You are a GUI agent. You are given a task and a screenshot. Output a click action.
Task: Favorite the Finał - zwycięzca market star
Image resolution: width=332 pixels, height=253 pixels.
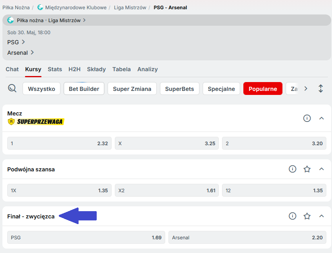307,216
